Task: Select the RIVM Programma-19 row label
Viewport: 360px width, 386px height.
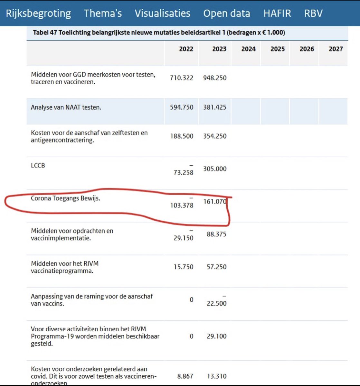Action: (95, 336)
